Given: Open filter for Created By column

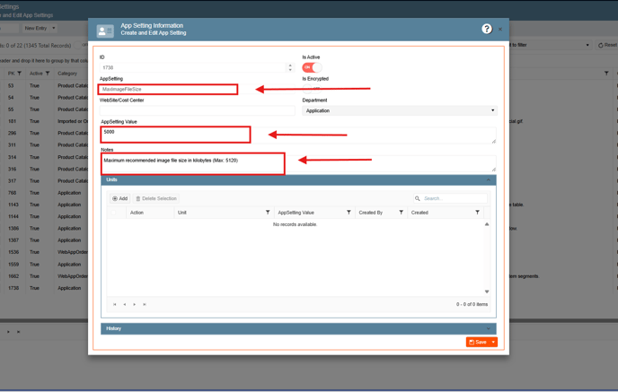Looking at the screenshot, I should coord(401,213).
